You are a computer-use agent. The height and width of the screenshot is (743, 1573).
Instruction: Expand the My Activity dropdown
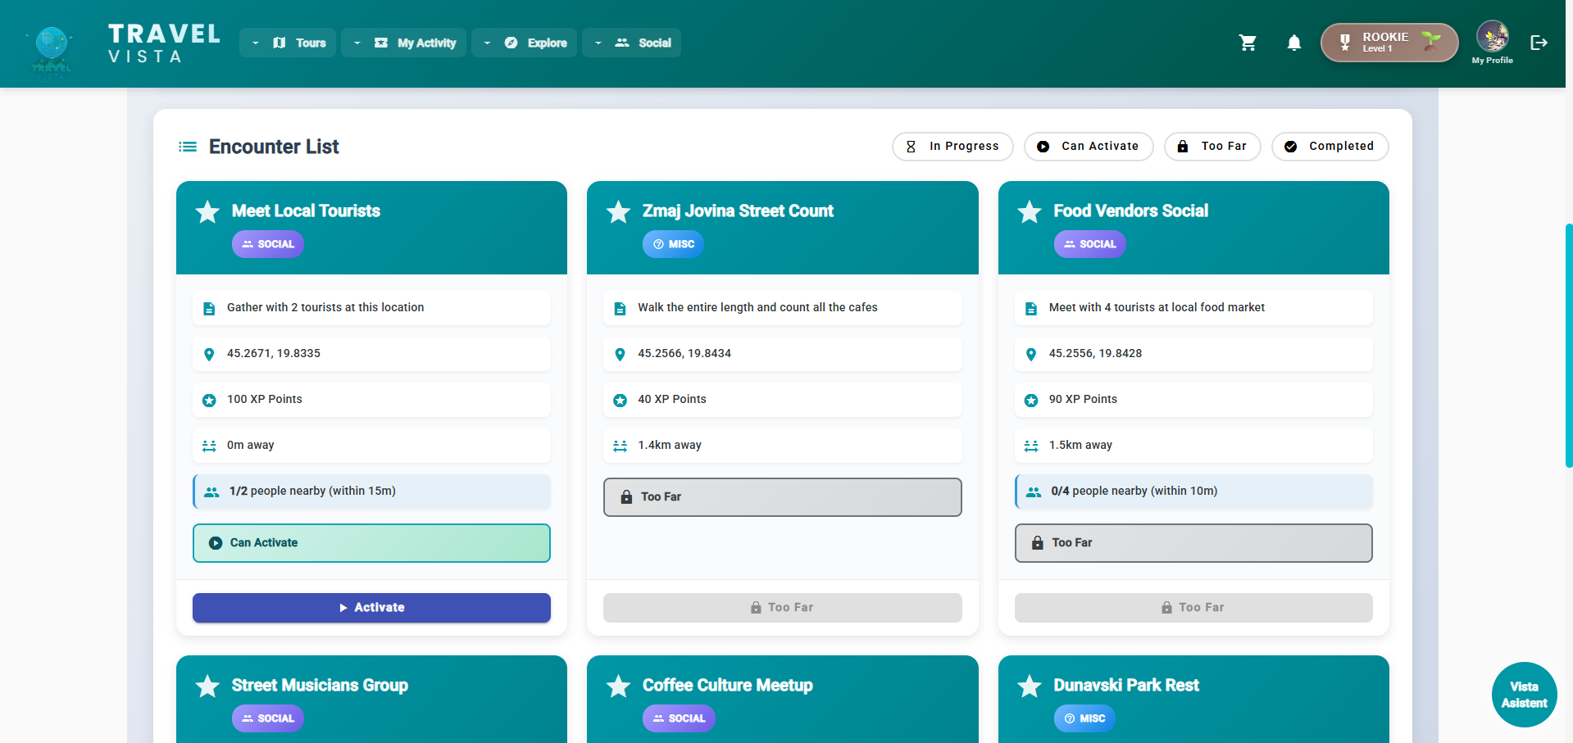pyautogui.click(x=403, y=43)
